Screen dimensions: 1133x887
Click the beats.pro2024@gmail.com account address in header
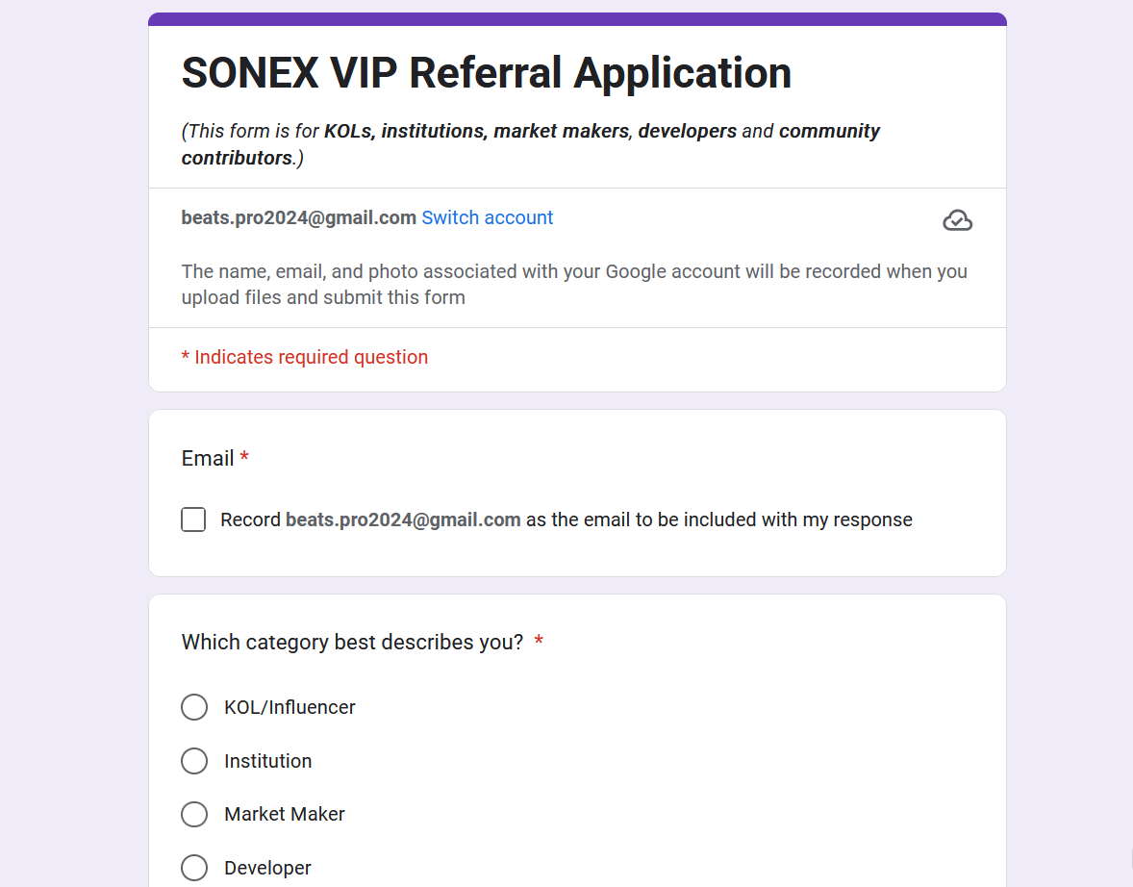[298, 217]
